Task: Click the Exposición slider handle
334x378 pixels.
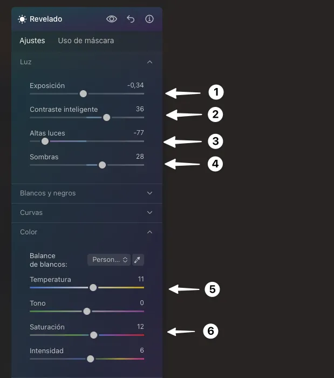Action: coord(83,93)
